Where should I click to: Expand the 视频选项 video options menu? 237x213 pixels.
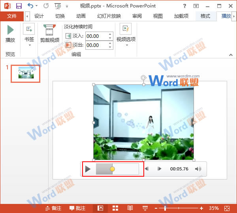tap(126, 35)
